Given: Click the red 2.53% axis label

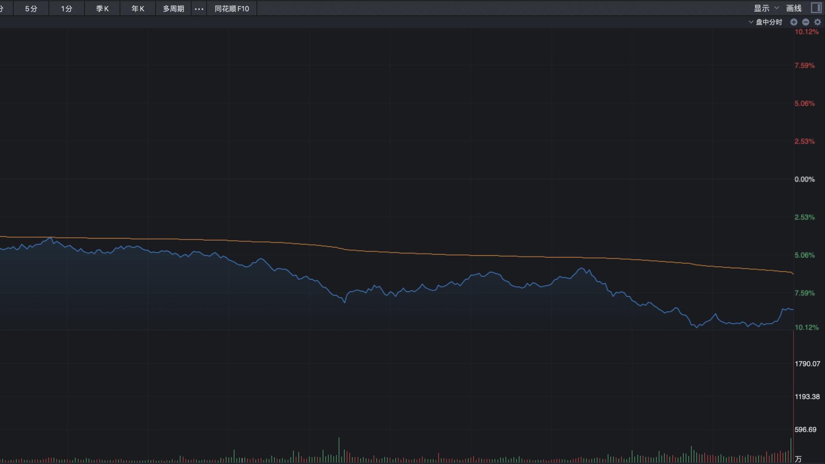Looking at the screenshot, I should [804, 141].
